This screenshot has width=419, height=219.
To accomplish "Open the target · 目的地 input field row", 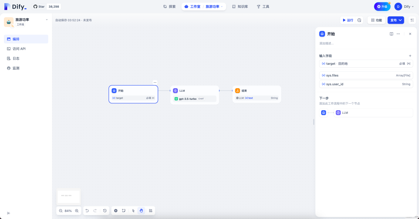I will (366, 64).
